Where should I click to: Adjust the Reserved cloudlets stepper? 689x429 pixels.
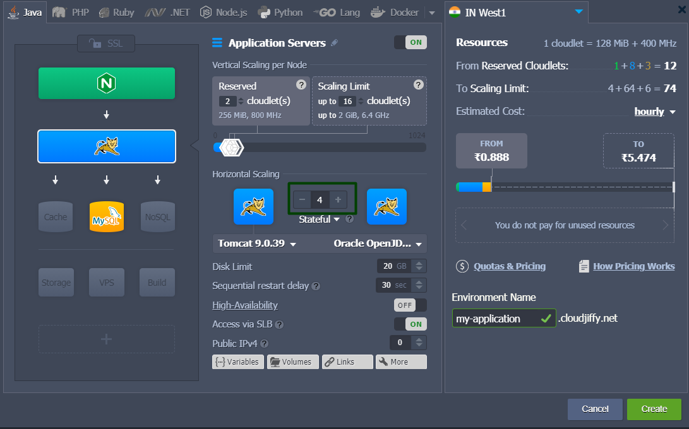coord(241,101)
